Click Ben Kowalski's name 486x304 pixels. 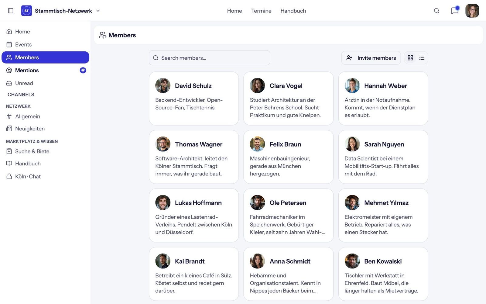pos(383,261)
